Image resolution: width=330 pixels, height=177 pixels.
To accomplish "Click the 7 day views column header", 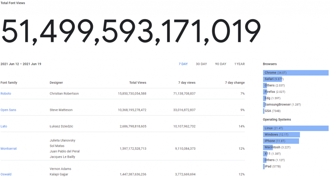I will 187,83.
